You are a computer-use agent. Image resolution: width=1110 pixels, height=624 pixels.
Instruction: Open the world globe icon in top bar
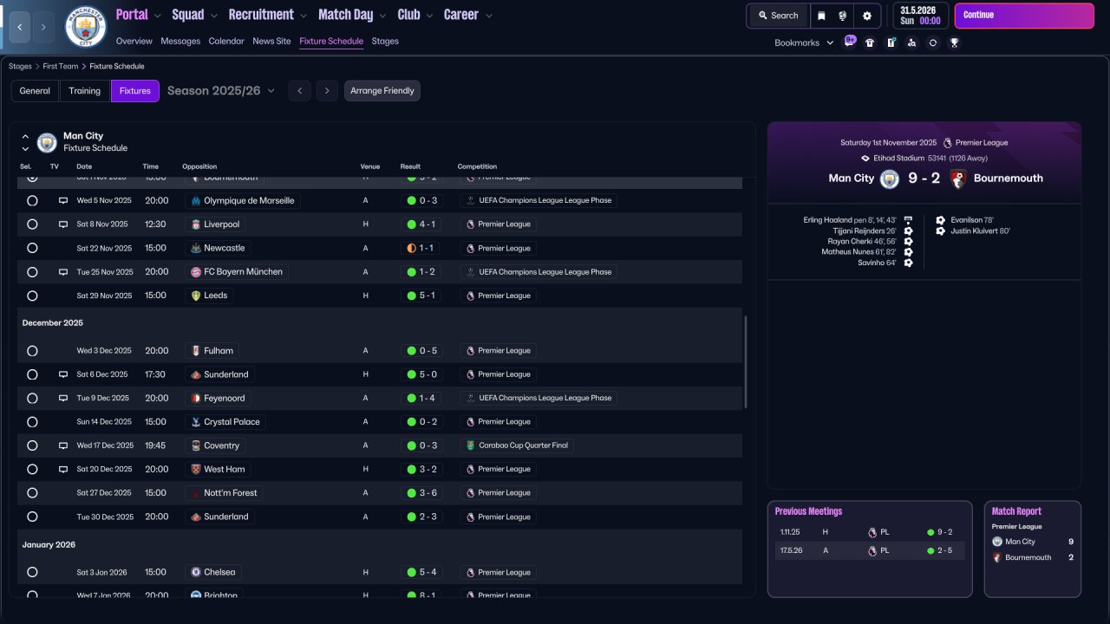pyautogui.click(x=842, y=16)
